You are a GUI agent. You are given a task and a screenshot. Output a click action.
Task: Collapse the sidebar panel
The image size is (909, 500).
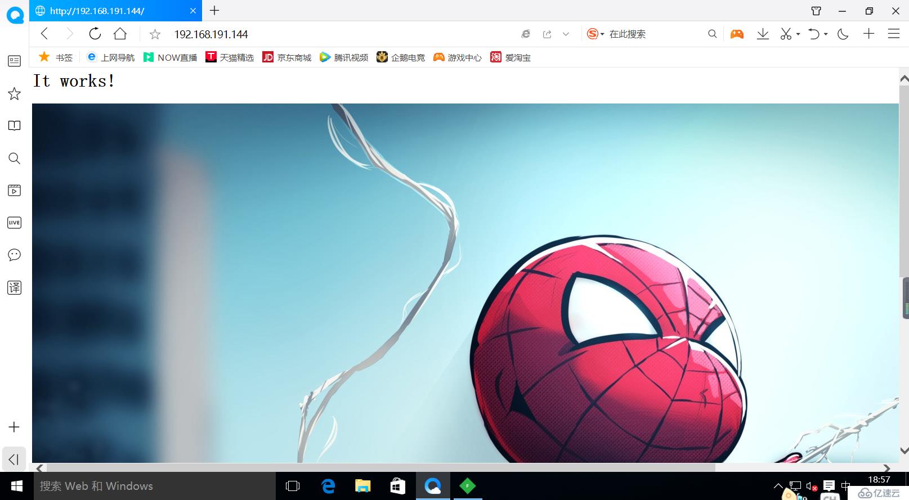[x=14, y=459]
